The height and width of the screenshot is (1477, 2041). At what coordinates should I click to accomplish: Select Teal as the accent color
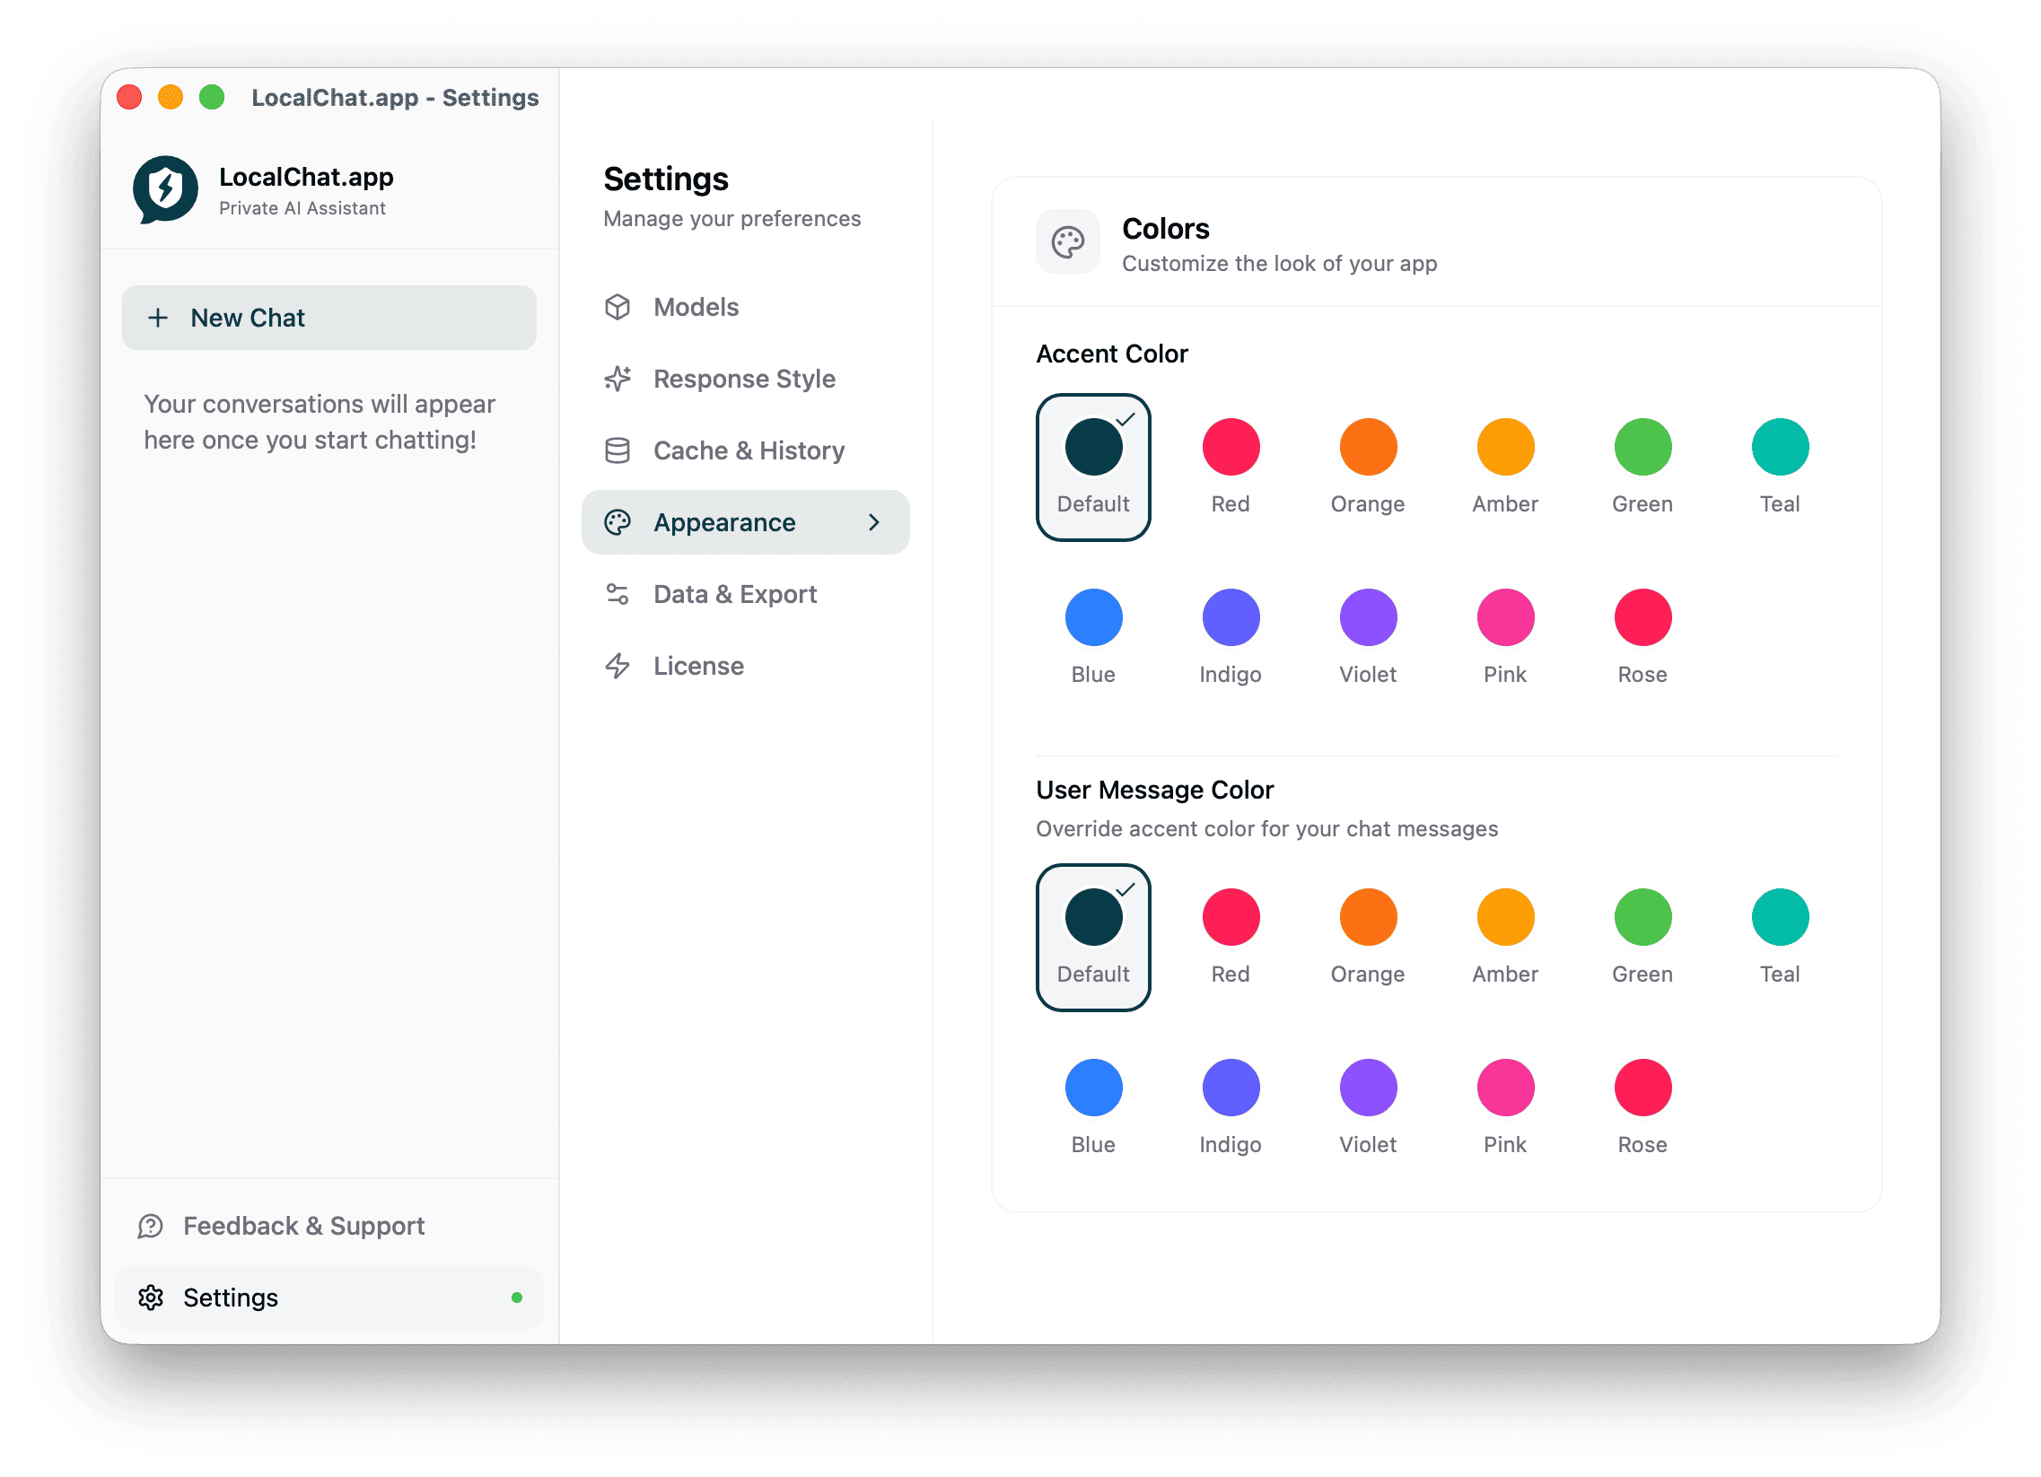(x=1779, y=447)
